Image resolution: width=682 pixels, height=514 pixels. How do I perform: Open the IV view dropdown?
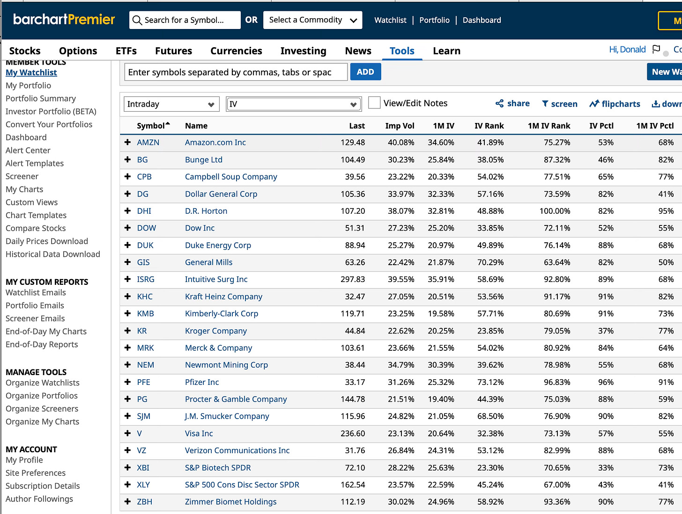(294, 104)
